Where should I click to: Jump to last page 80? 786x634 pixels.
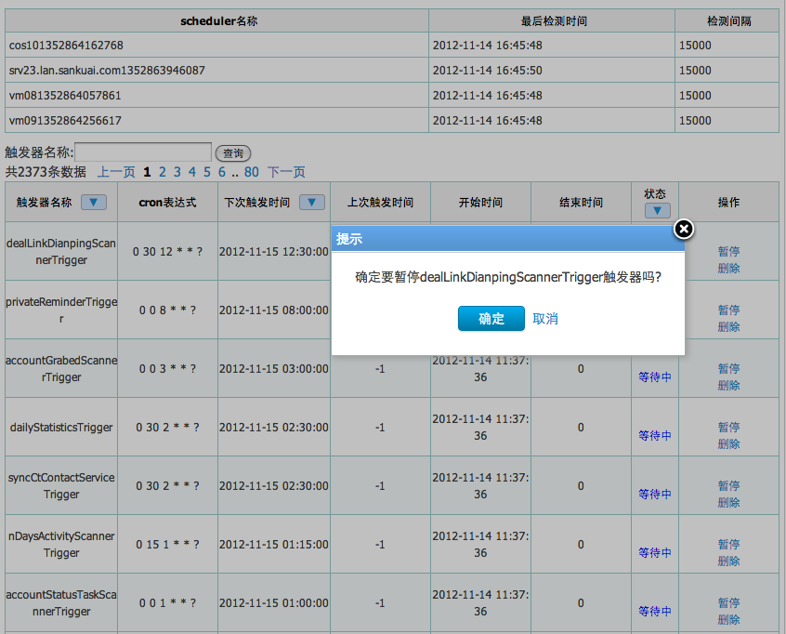[251, 172]
